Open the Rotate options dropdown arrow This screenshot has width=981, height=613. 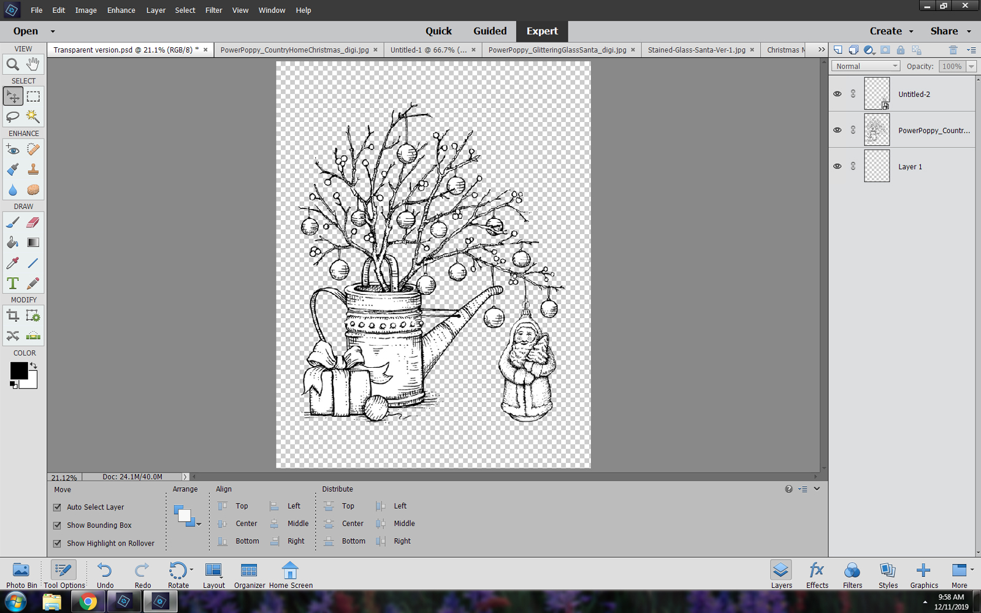[x=191, y=569]
